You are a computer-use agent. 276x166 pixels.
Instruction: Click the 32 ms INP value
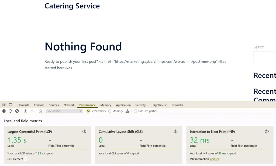coord(200,140)
